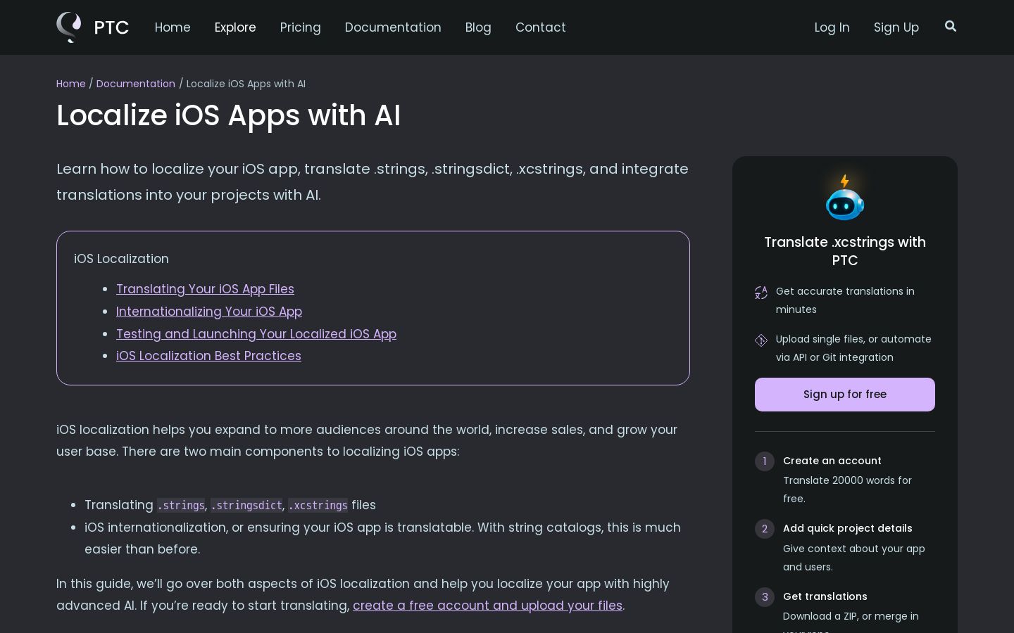Open the Explore menu item
Image resolution: width=1014 pixels, height=633 pixels.
coord(235,27)
